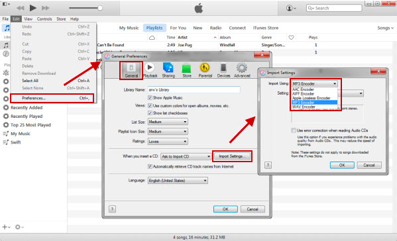This screenshot has height=241, width=397.
Task: Click the play button in iTunes toolbar
Action: tap(32, 8)
